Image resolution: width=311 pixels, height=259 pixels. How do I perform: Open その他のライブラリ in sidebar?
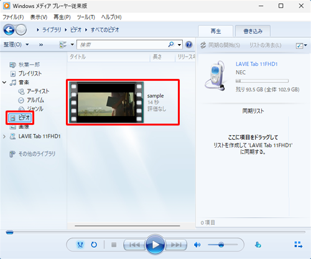(32, 154)
